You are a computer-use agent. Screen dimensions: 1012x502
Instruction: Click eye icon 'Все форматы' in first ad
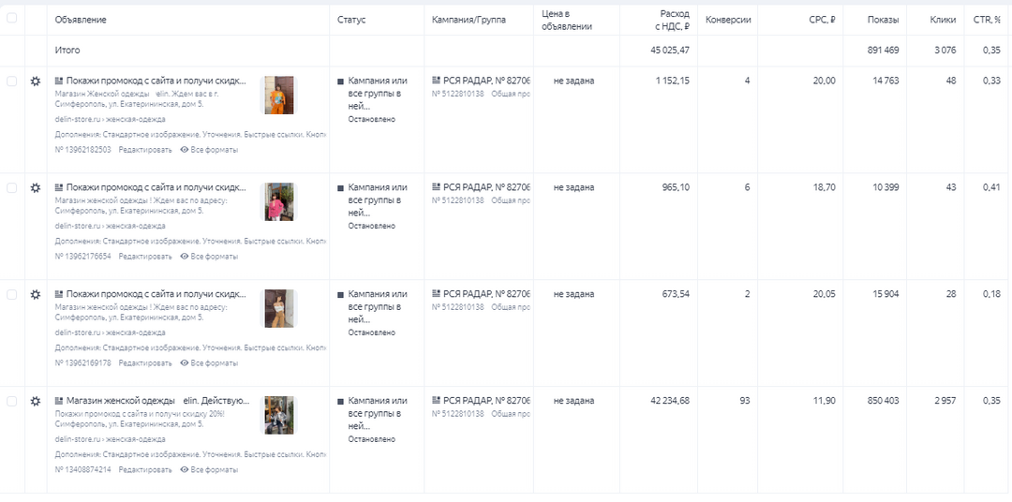point(185,150)
